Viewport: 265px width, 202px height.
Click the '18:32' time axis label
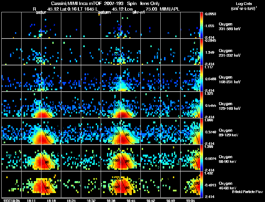91,201
